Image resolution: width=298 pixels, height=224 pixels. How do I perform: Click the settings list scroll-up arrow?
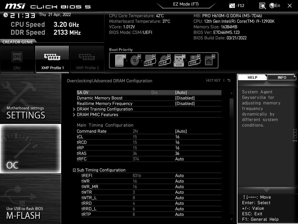(x=231, y=93)
